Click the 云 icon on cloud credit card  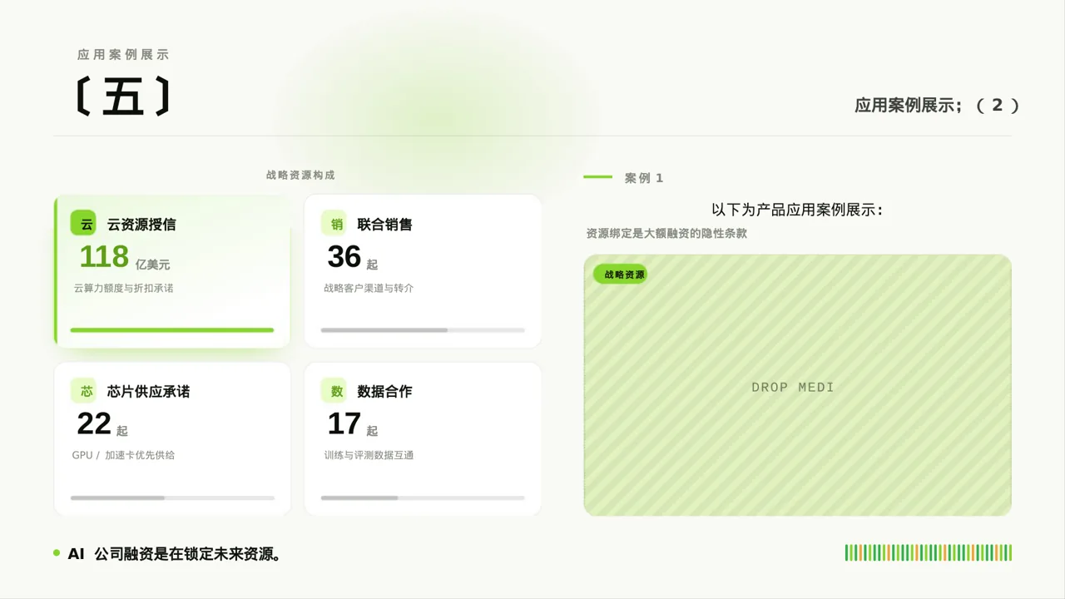click(87, 224)
